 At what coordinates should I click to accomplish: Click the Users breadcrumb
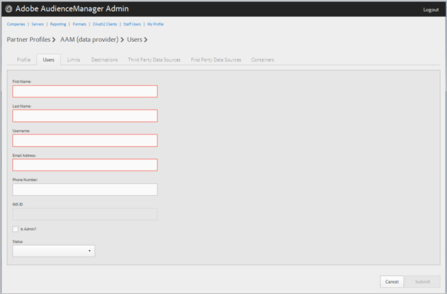click(134, 40)
